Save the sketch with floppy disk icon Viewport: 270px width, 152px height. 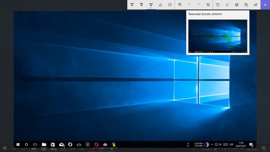(237, 5)
